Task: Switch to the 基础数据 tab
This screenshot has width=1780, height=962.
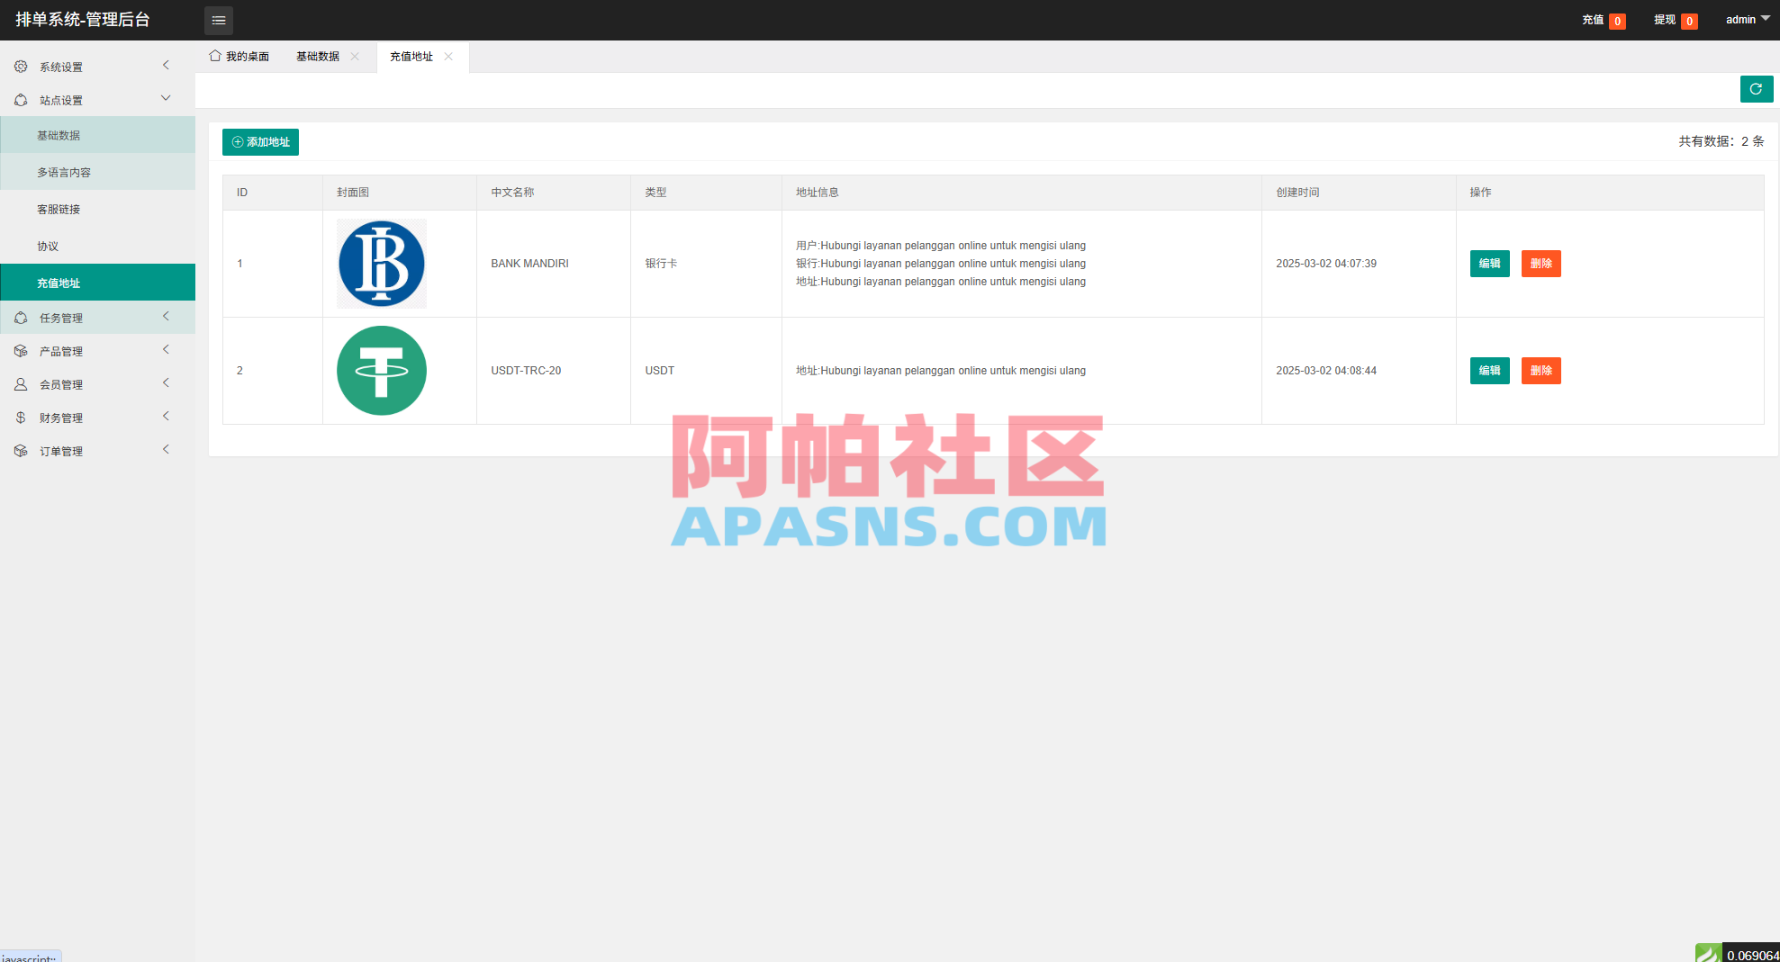Action: coord(317,56)
